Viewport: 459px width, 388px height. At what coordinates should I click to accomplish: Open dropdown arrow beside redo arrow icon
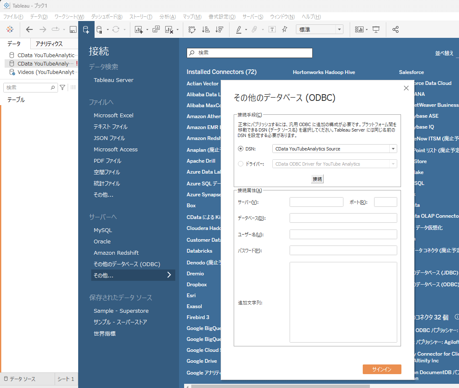pos(64,29)
